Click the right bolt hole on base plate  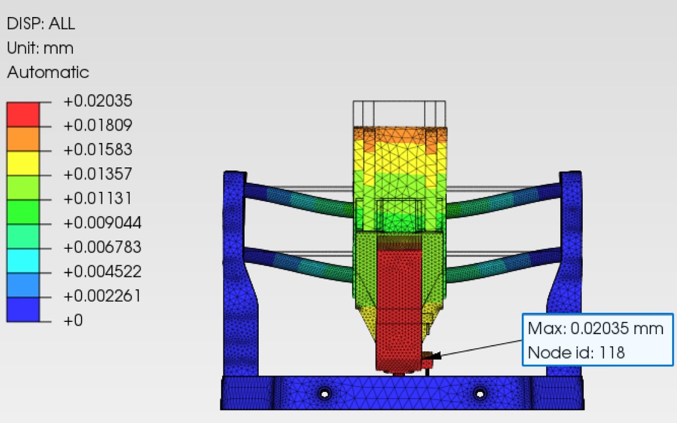pos(480,394)
